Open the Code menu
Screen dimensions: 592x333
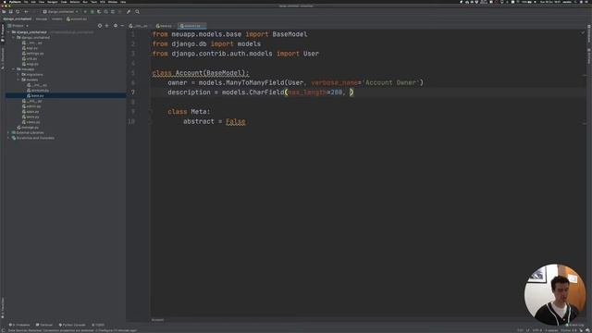tap(64, 2)
